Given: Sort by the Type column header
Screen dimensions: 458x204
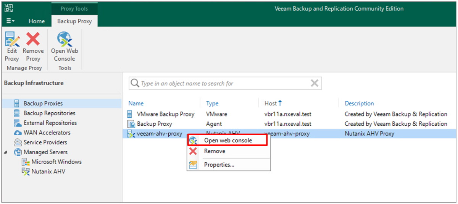Looking at the screenshot, I should coord(212,103).
